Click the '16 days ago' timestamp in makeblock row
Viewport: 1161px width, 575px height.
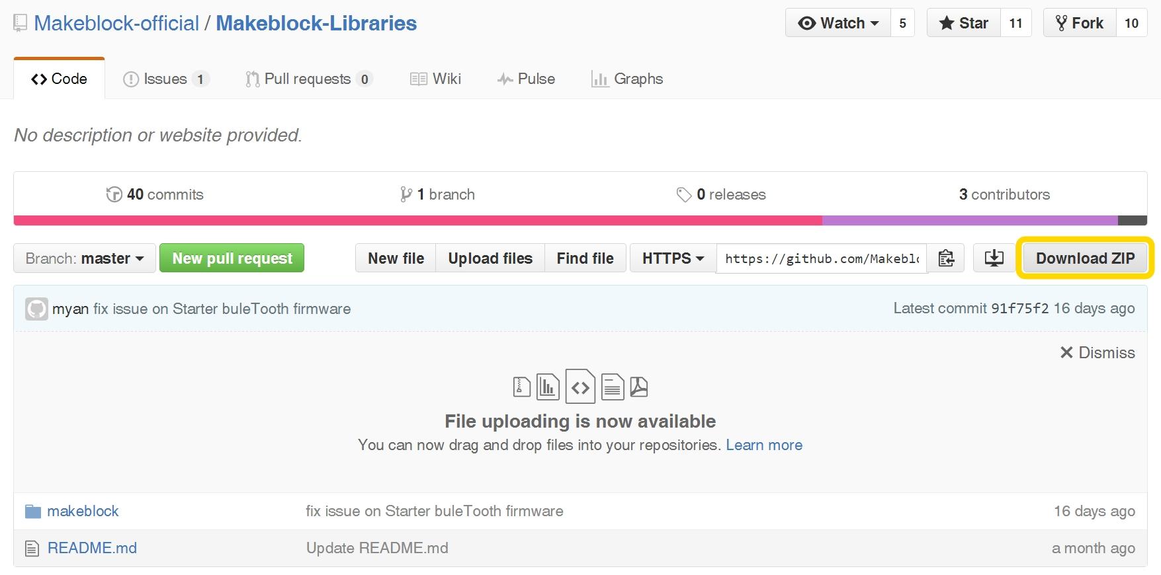(x=1094, y=512)
